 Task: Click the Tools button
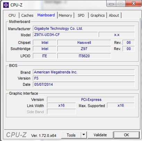pos(71,135)
